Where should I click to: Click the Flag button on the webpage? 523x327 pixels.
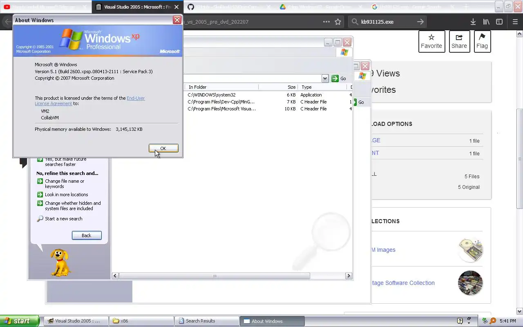482,41
